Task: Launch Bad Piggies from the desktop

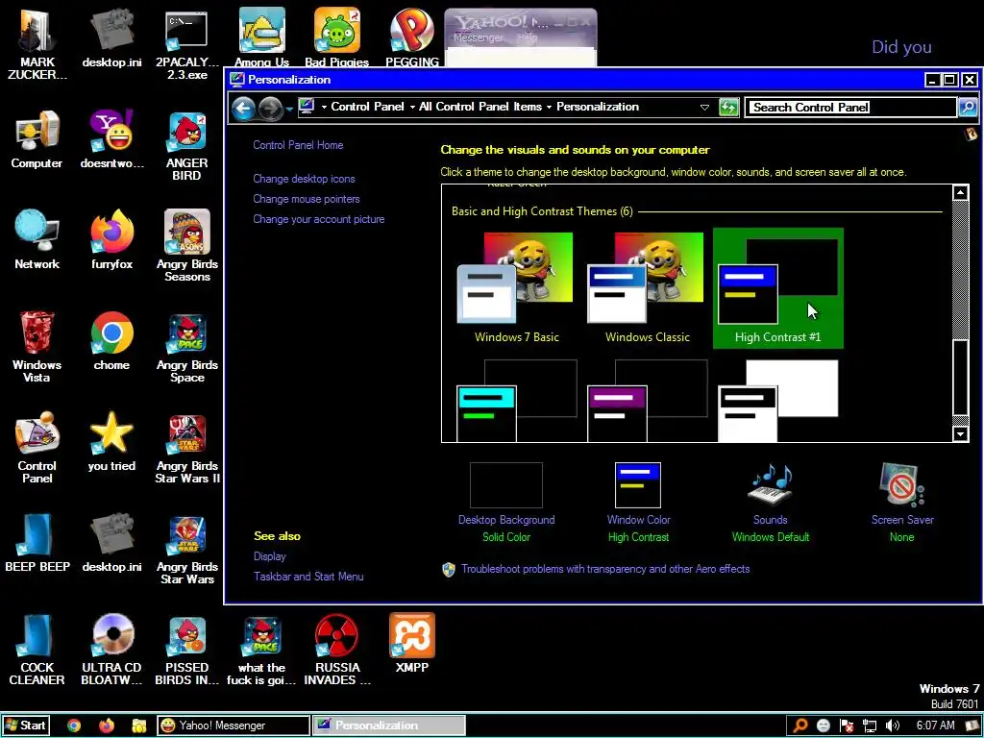Action: 337,37
